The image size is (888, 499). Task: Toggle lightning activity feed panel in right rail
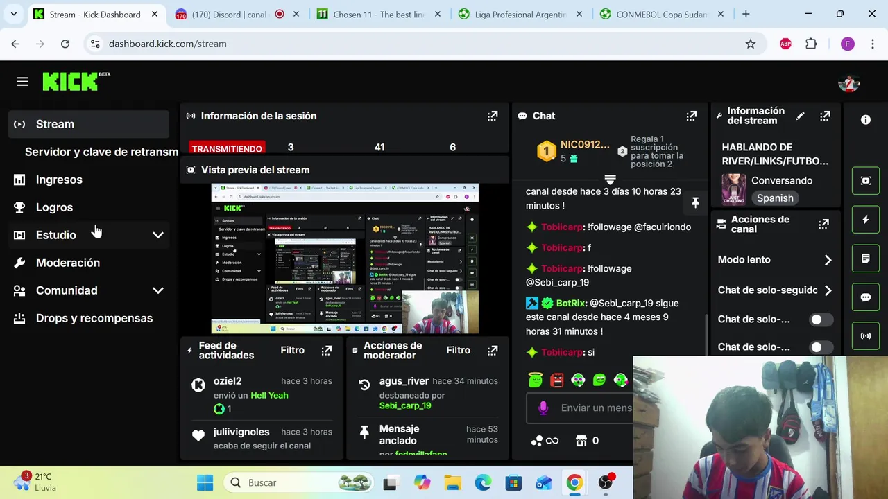(x=866, y=220)
